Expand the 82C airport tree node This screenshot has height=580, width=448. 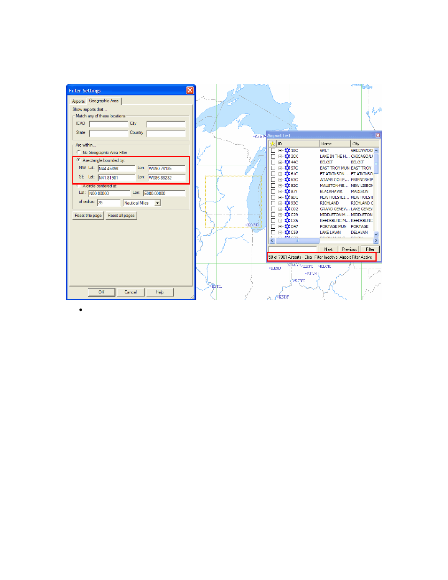tap(280, 186)
